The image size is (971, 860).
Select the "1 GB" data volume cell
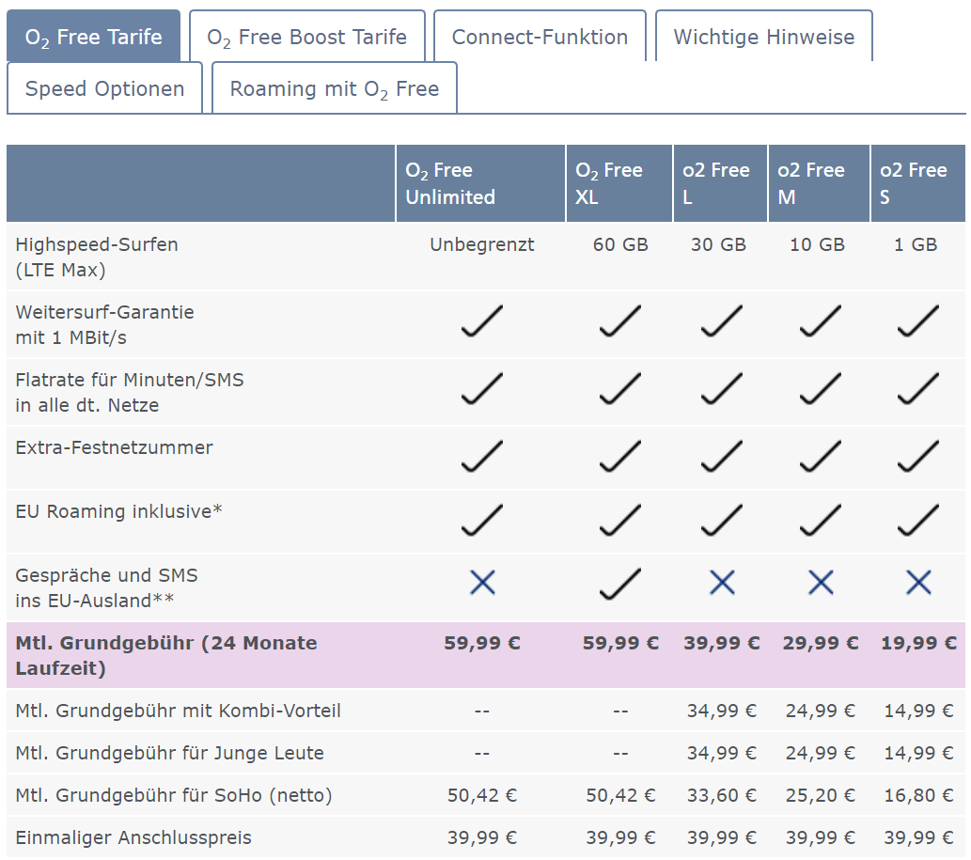916,244
